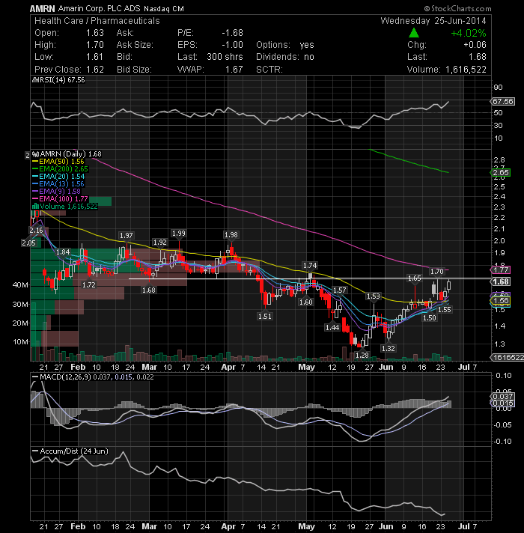Screen dimensions: 524x533
Task: Click the MACD(12,26,9) indicator title
Action: 66,377
